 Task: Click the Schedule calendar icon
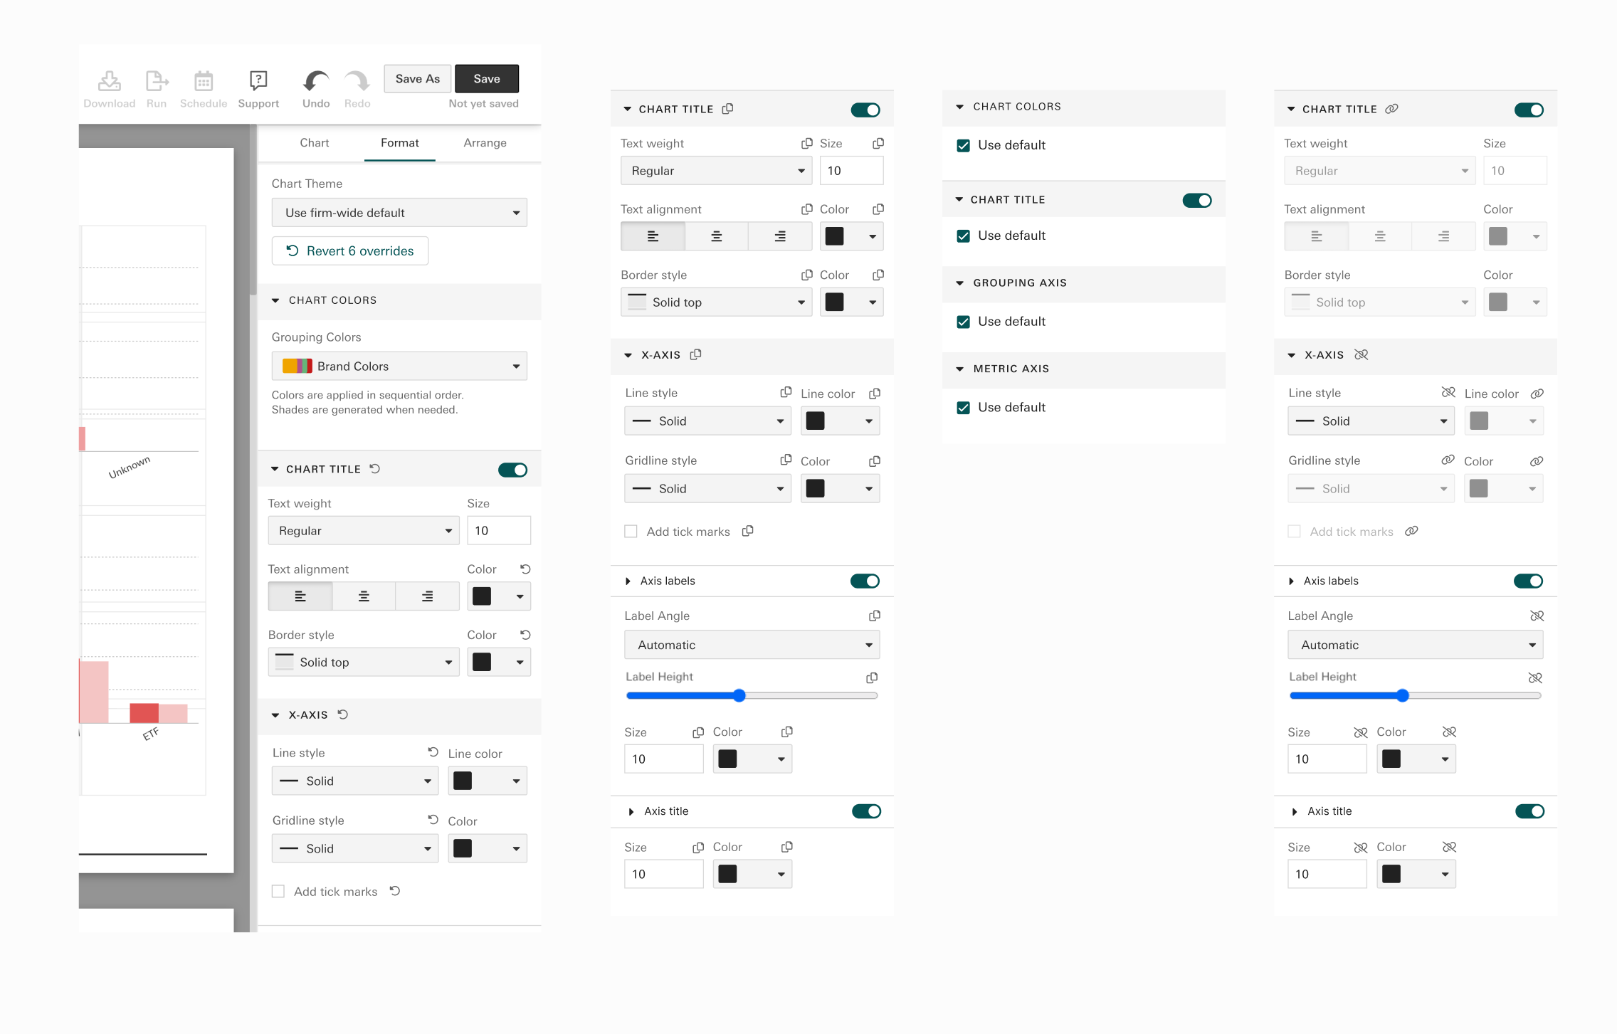(204, 81)
